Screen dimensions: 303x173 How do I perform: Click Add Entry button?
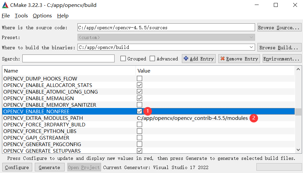tap(199, 58)
